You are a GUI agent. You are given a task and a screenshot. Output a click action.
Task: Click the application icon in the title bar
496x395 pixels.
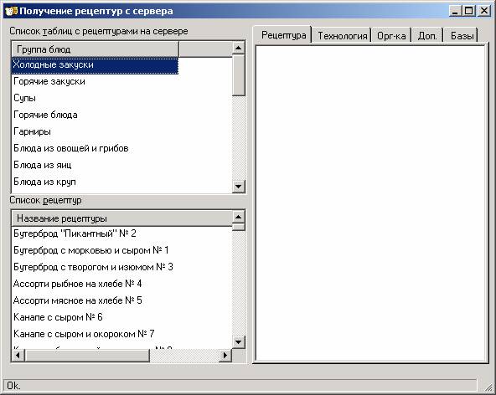tap(11, 11)
